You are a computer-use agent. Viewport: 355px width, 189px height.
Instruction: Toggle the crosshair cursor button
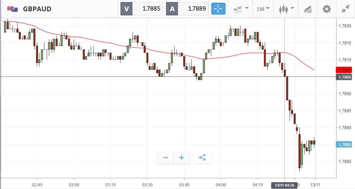tap(218, 9)
